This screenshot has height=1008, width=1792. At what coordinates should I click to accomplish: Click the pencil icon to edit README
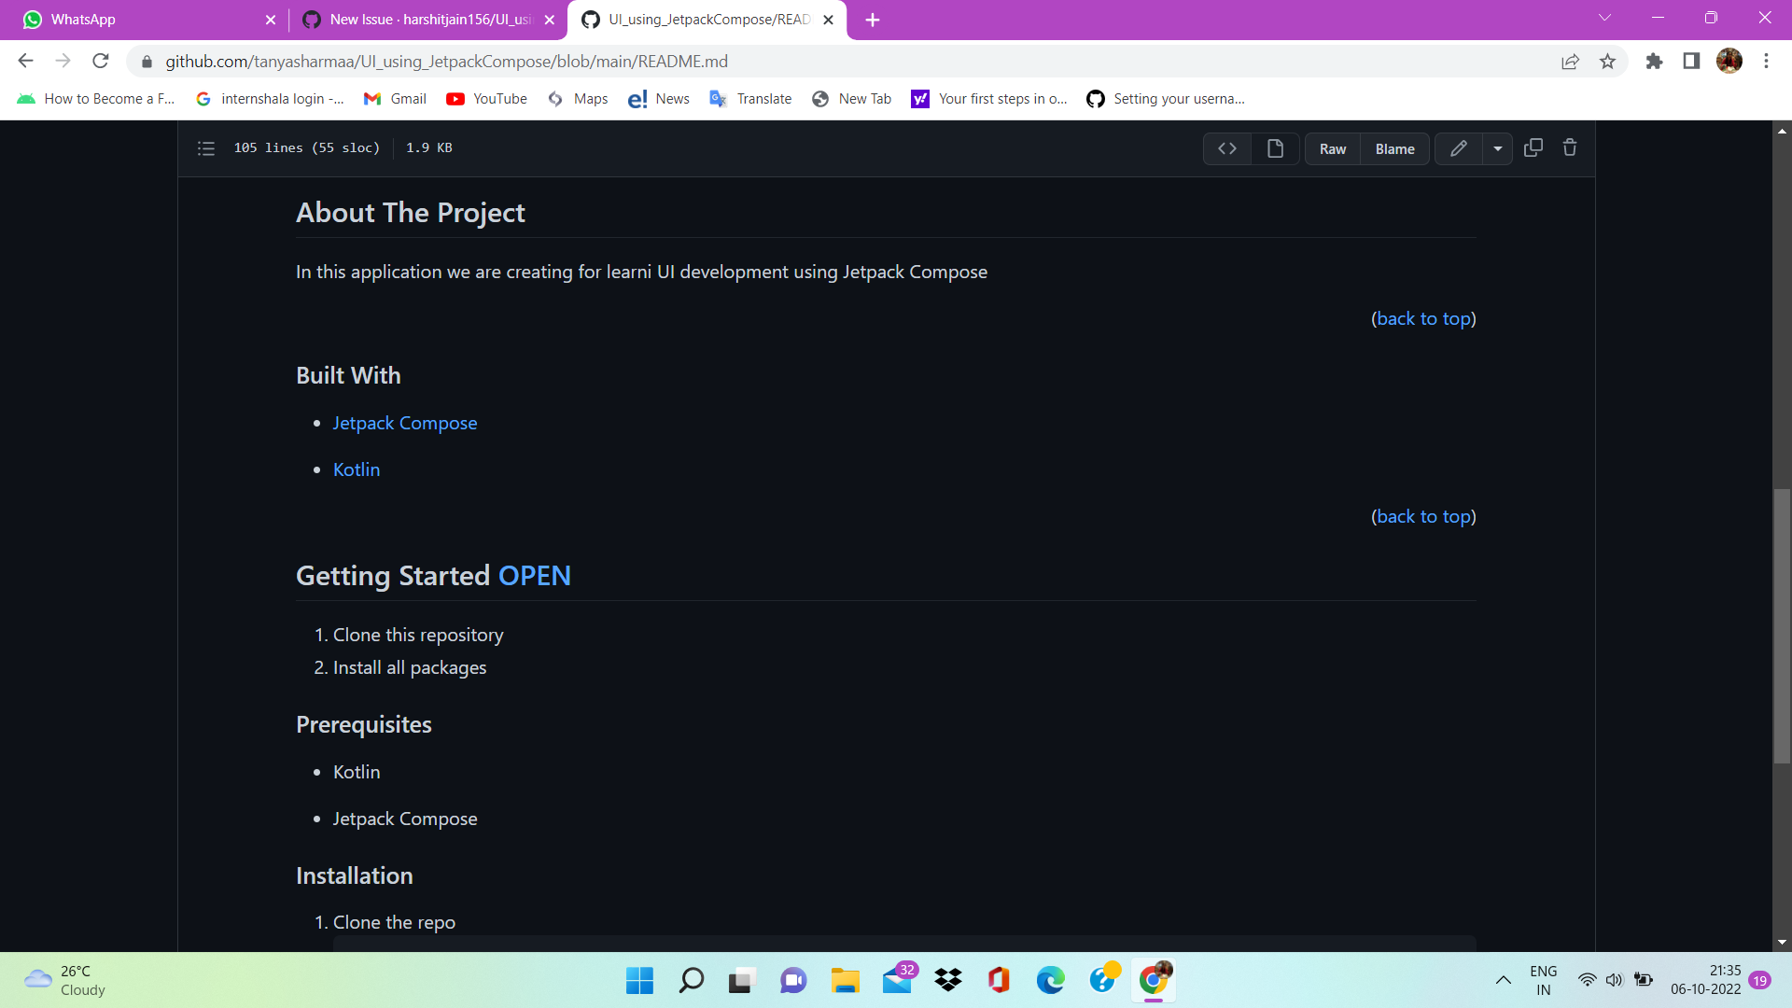[1458, 148]
